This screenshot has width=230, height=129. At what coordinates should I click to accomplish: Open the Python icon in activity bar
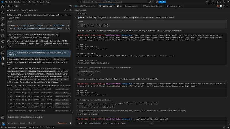(3, 53)
